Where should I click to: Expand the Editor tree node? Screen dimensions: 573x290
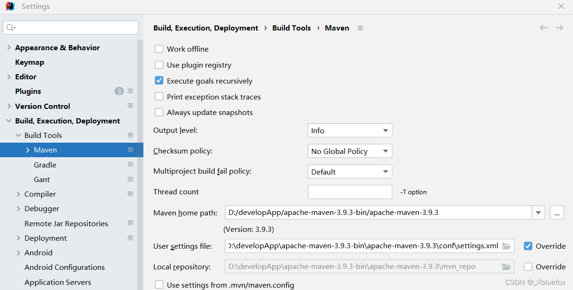[9, 76]
